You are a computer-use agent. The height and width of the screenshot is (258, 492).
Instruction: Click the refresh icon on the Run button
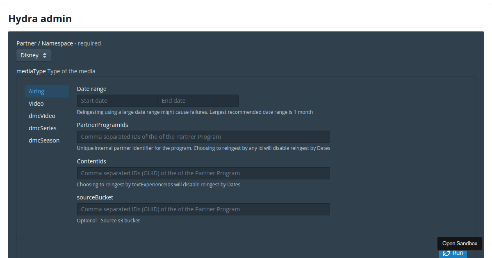(x=447, y=253)
